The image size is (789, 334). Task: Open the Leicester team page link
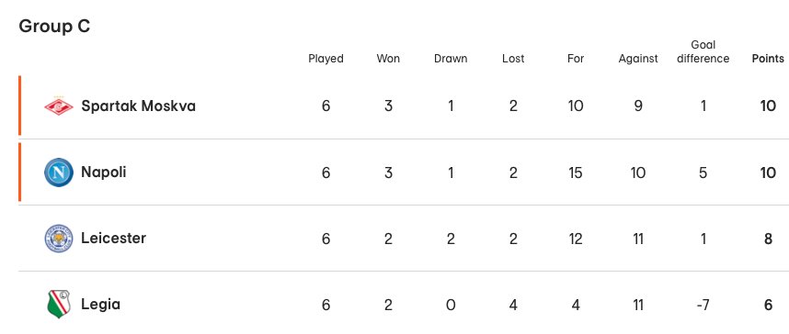[x=114, y=238]
